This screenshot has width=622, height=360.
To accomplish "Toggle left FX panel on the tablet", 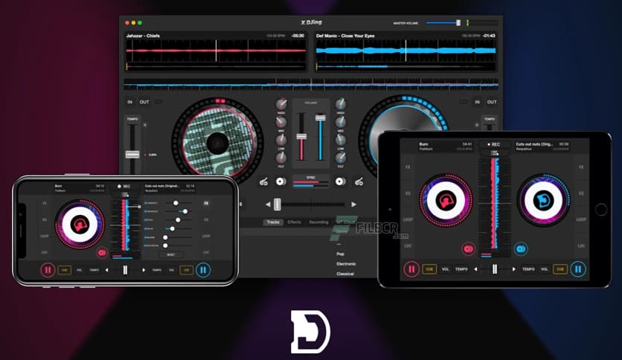I will [408, 167].
